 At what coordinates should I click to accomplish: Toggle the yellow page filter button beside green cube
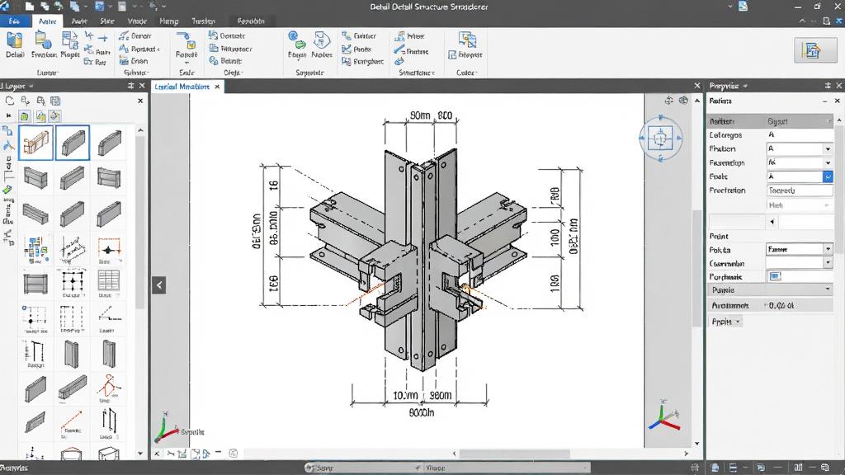(x=40, y=115)
